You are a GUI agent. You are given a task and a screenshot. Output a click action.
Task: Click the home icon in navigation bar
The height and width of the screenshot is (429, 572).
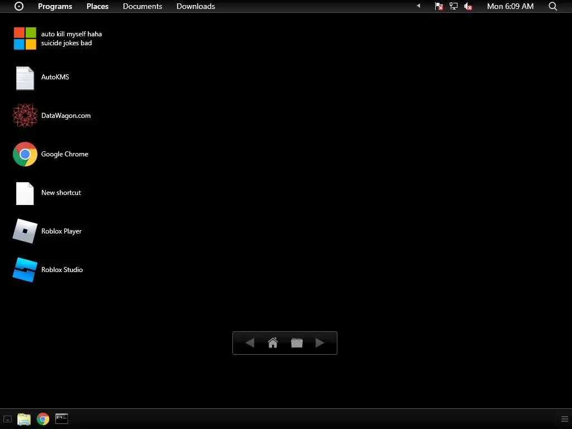tap(273, 343)
